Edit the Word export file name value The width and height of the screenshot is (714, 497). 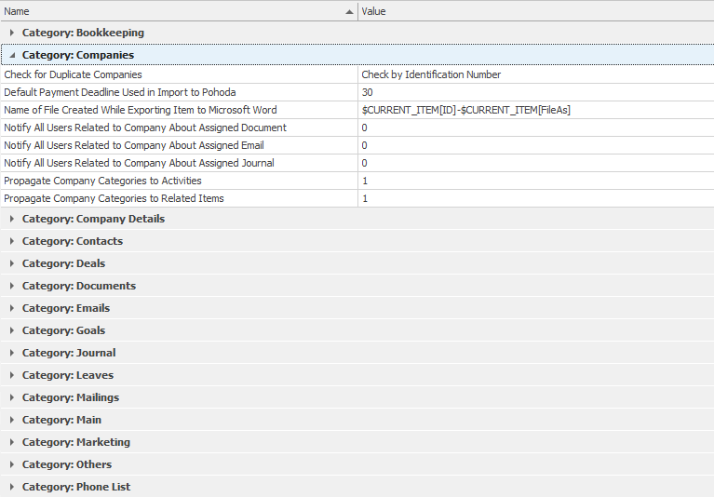(536, 110)
